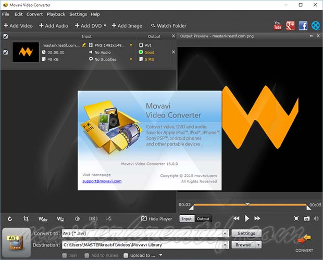Open the Edit menu
Viewport: 323px width, 260px height.
[18, 14]
